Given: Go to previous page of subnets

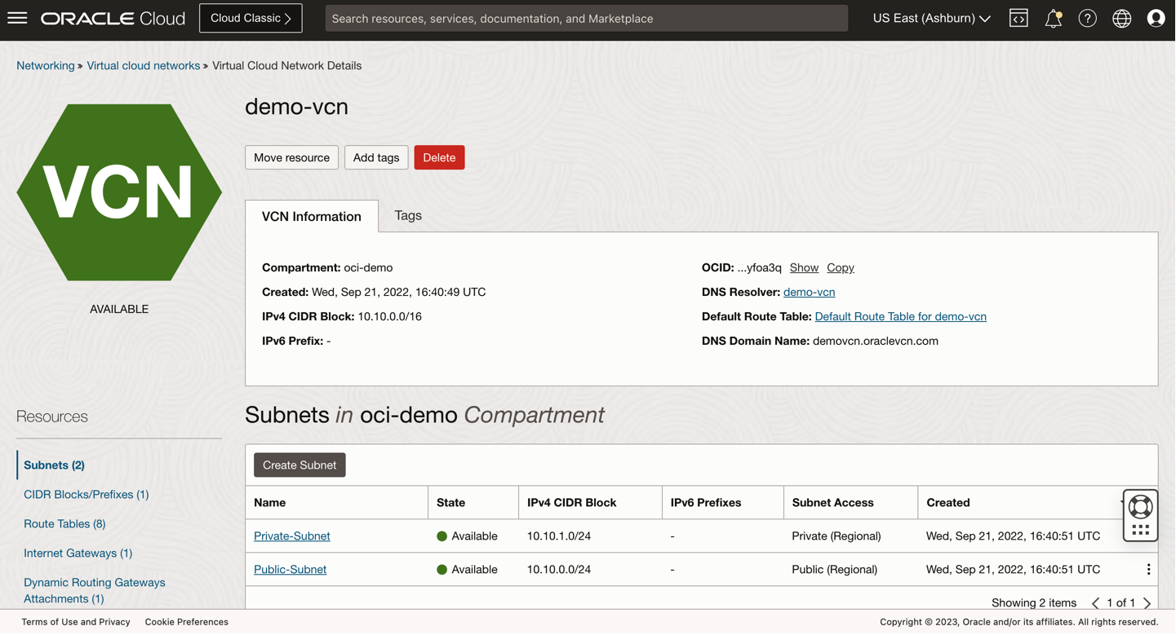Looking at the screenshot, I should 1095,603.
